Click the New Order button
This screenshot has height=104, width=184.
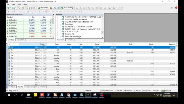coord(43,8)
